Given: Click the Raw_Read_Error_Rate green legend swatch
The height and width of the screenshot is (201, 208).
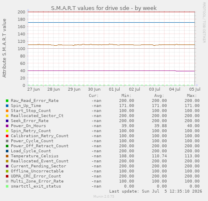Looking at the screenshot, I should (x=7, y=101).
